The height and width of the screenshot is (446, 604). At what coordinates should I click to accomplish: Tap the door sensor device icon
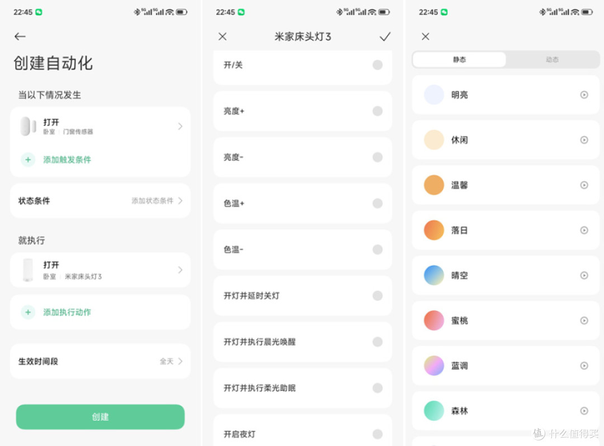coord(28,126)
